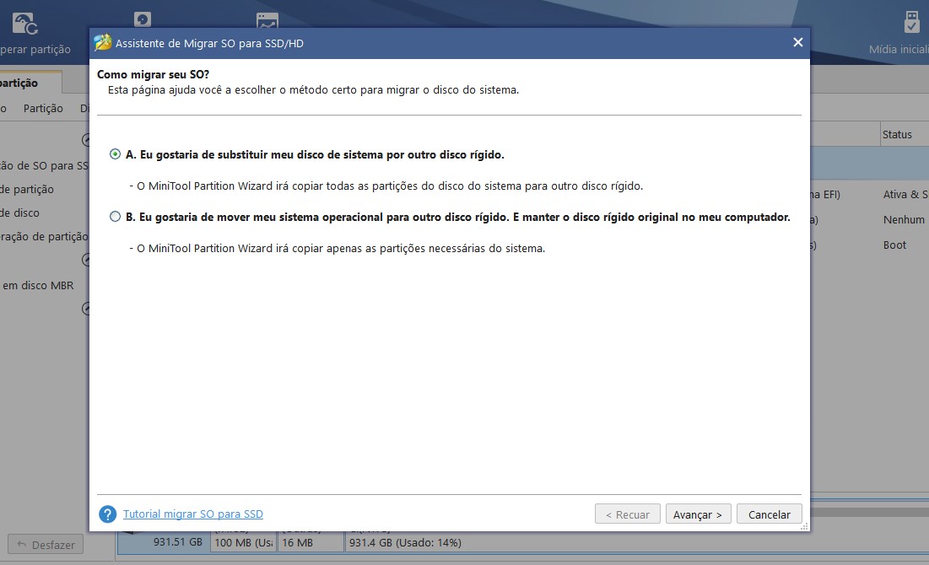This screenshot has width=929, height=565.
Task: Select the 'ração de partição' sidebar item
Action: 44,236
